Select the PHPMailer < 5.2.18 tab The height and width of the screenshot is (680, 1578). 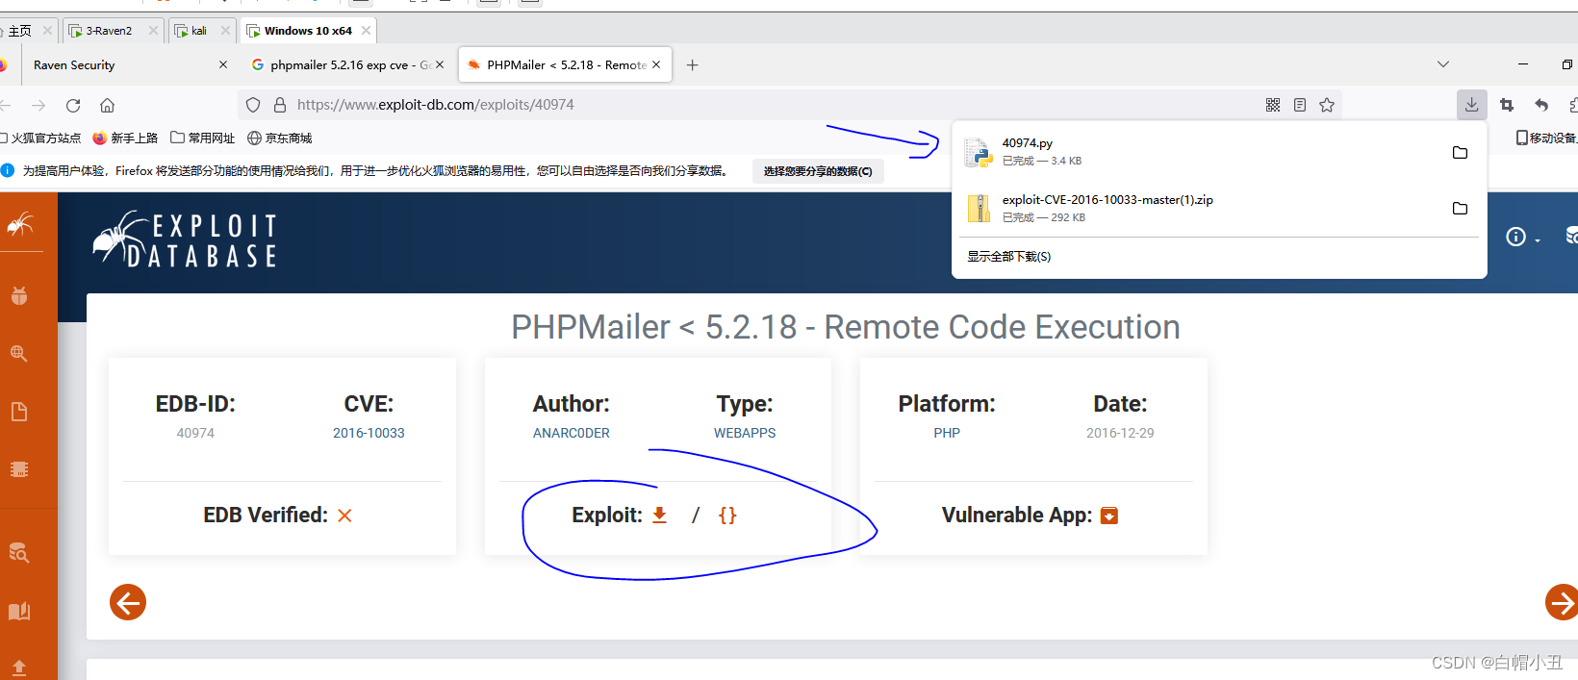[x=566, y=65]
